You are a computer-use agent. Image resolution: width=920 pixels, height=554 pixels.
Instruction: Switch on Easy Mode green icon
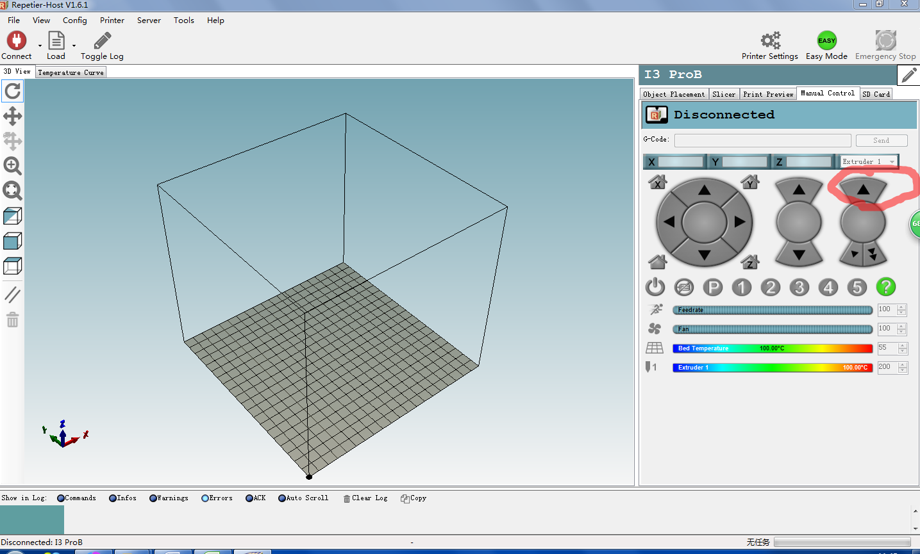pos(827,40)
